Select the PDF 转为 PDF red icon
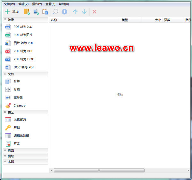The height and width of the screenshot is (180, 192). [x=8, y=51]
